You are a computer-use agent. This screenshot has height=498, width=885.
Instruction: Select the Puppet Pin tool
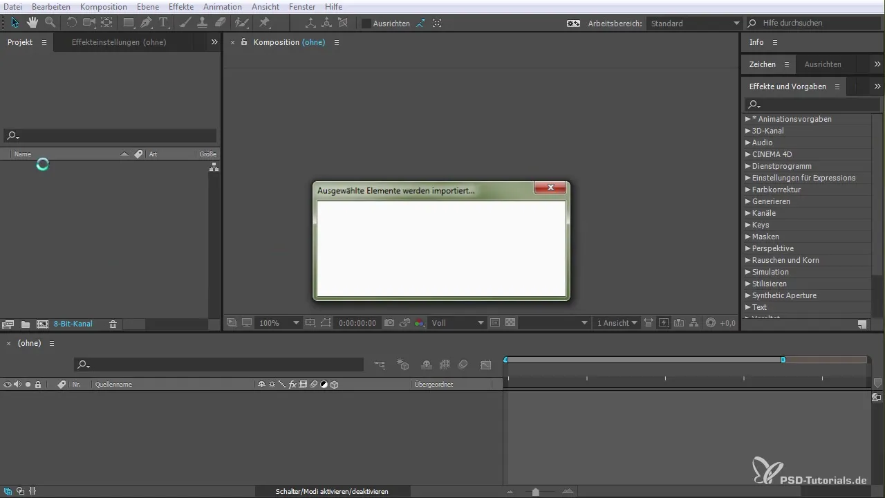pos(264,23)
